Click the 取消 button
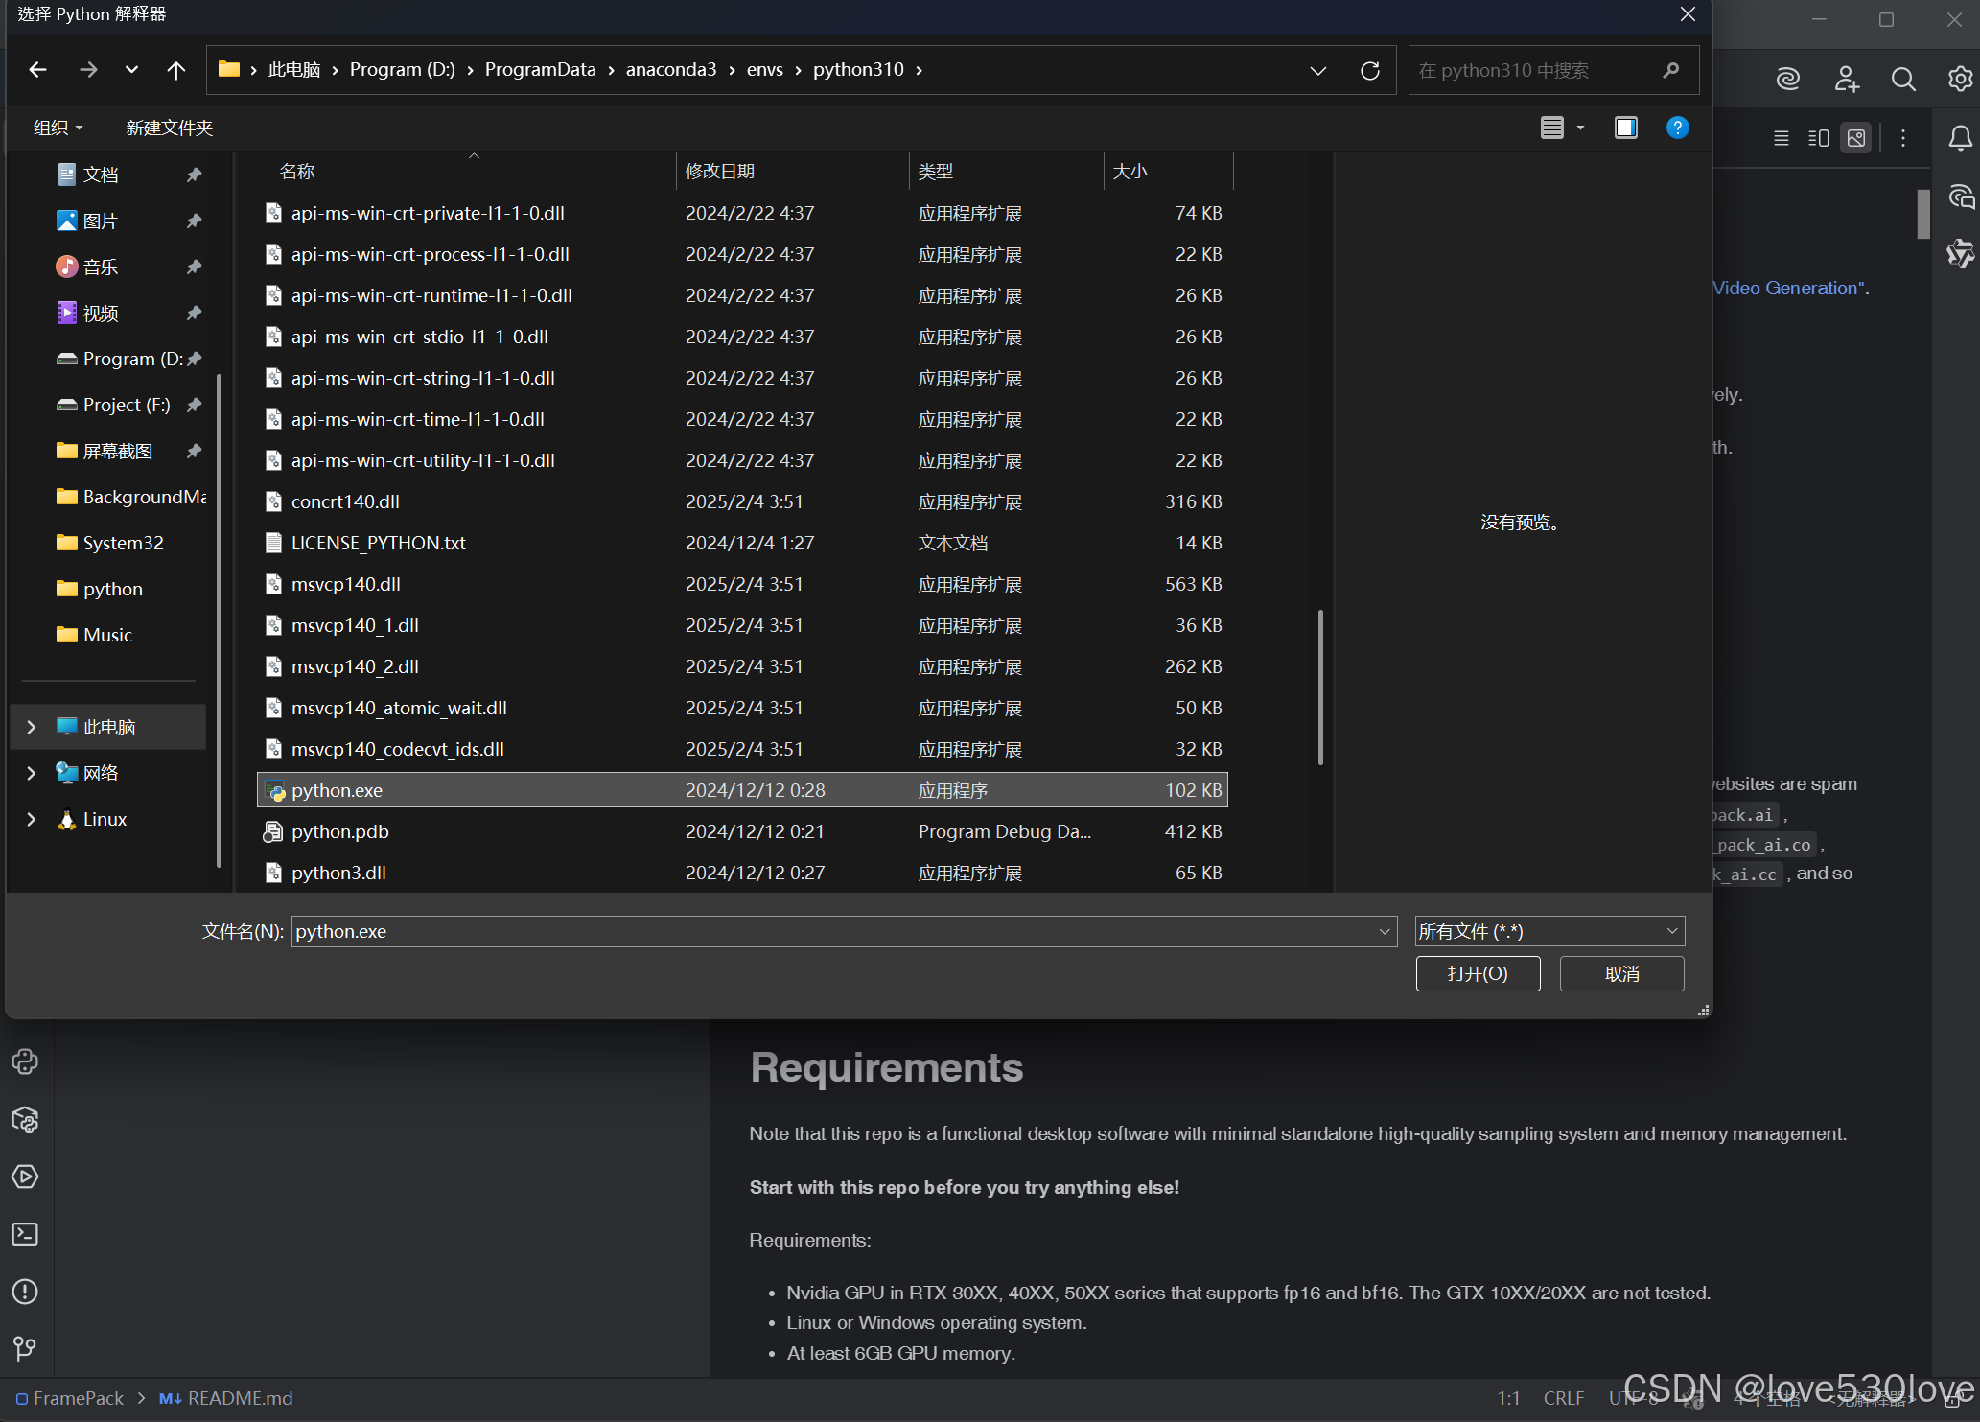The width and height of the screenshot is (1980, 1422). click(x=1621, y=974)
